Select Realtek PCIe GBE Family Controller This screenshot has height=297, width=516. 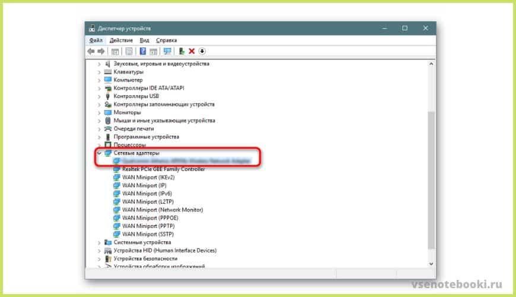coord(163,169)
